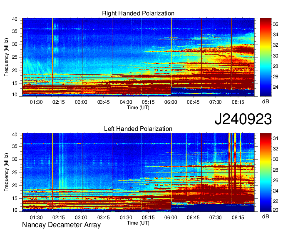Click the 10 MHz tick on the Right Handed plot
Viewport: 283px width, 230px height.
pyautogui.click(x=15, y=95)
